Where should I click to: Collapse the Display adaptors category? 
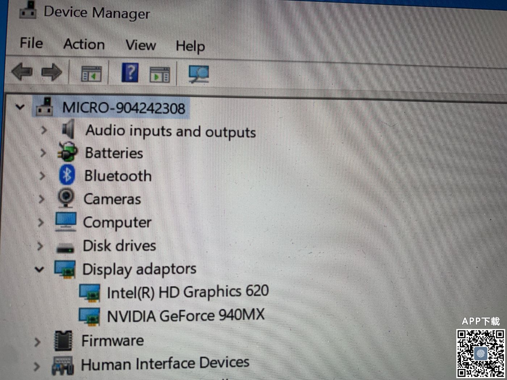pyautogui.click(x=39, y=269)
